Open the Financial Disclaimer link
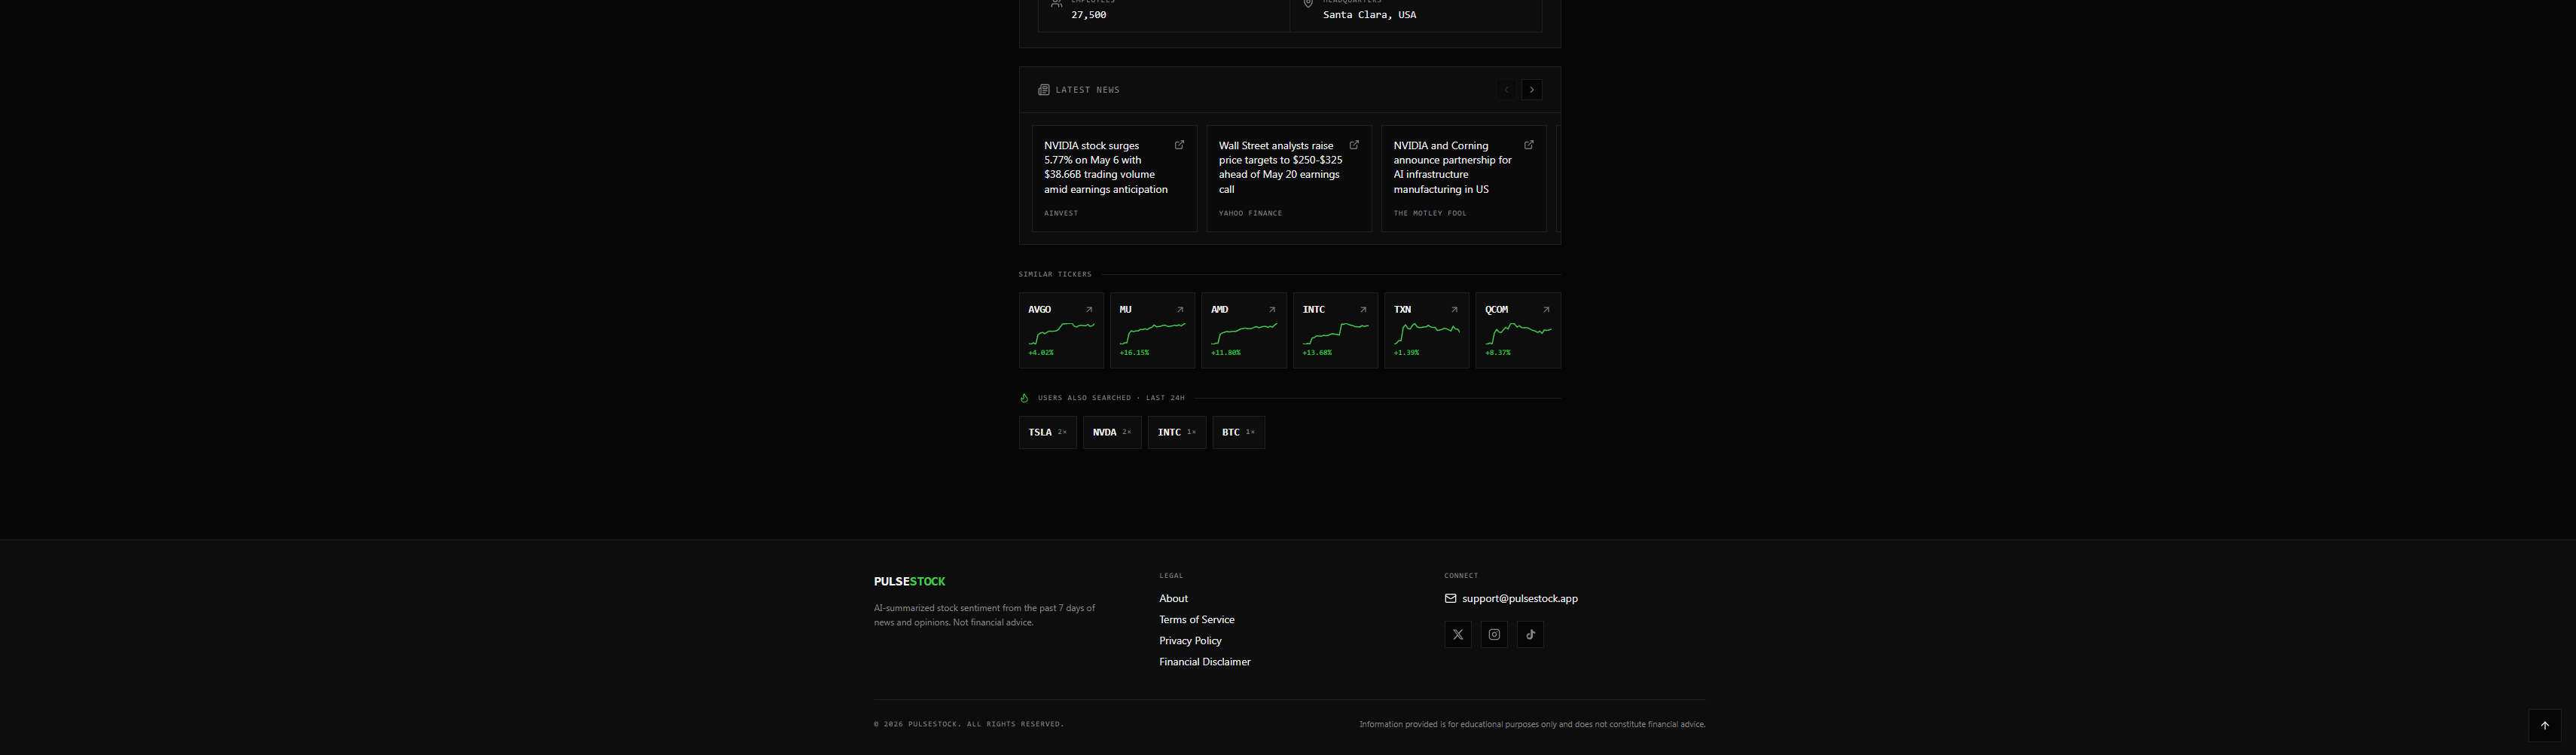 point(1204,662)
